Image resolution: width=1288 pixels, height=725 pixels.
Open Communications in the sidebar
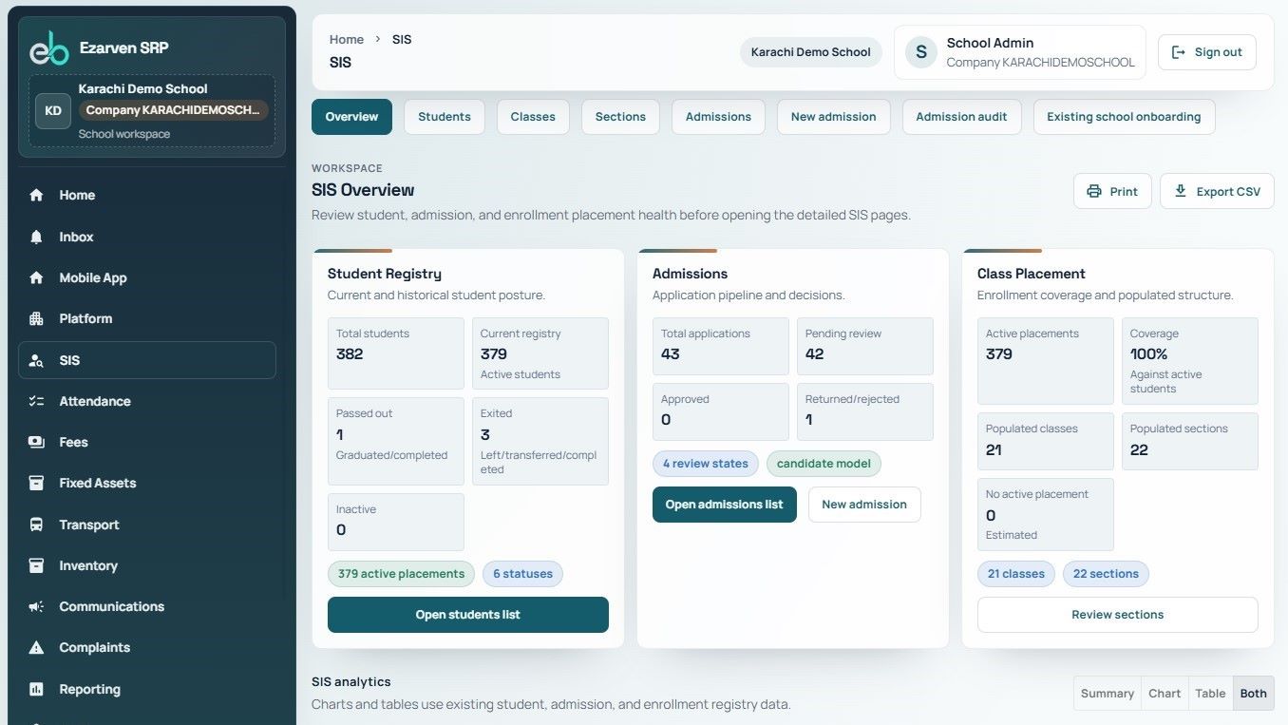tap(147, 606)
